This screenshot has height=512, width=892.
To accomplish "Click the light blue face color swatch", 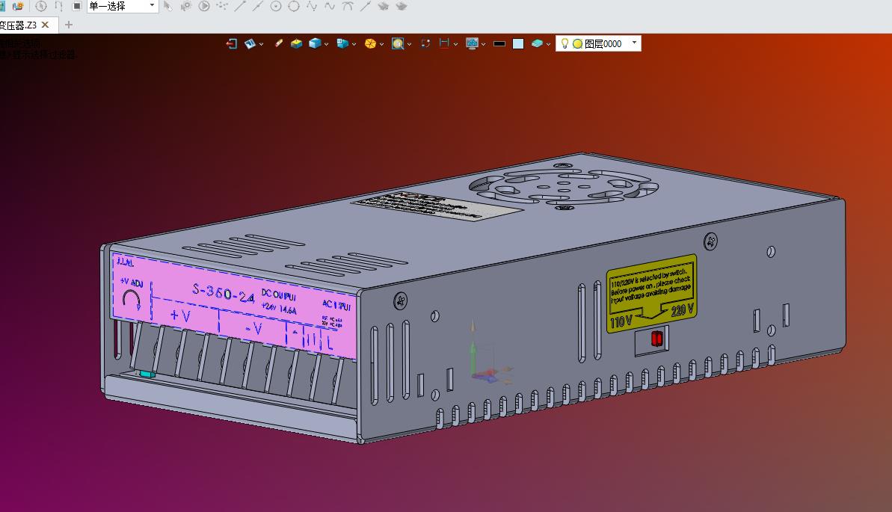I will point(518,44).
